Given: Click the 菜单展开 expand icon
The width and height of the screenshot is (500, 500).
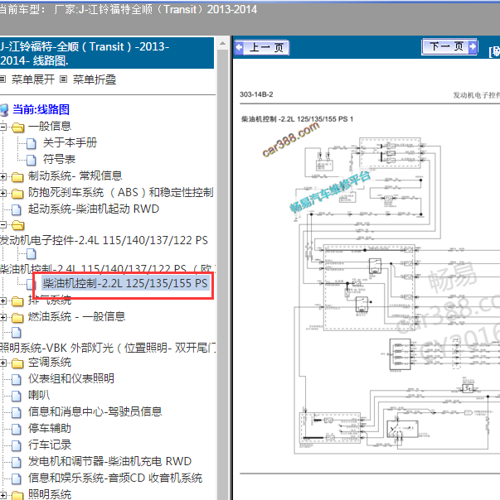Looking at the screenshot, I should click(2, 79).
